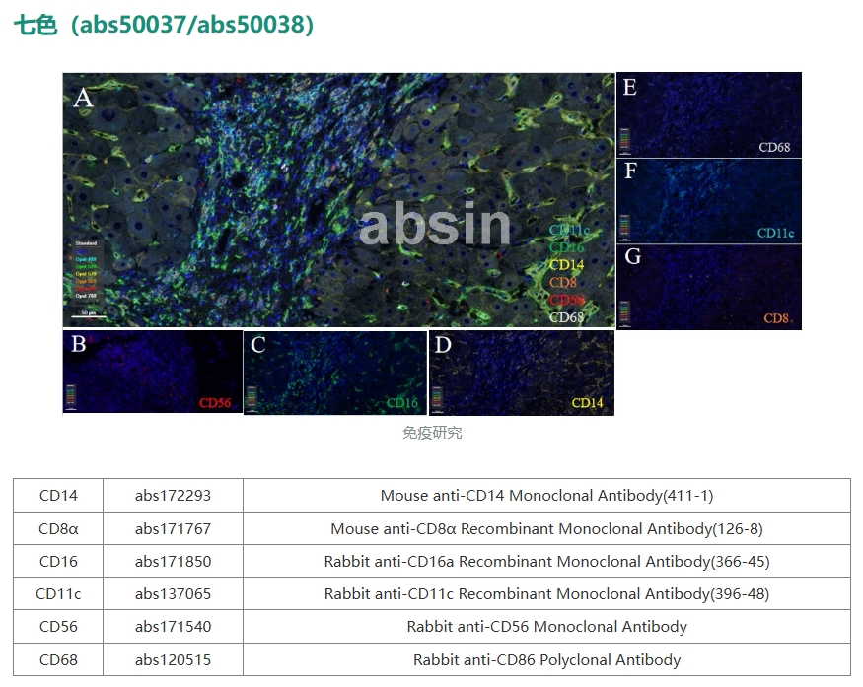Click catalog number abs172293
The height and width of the screenshot is (687, 863).
point(173,496)
